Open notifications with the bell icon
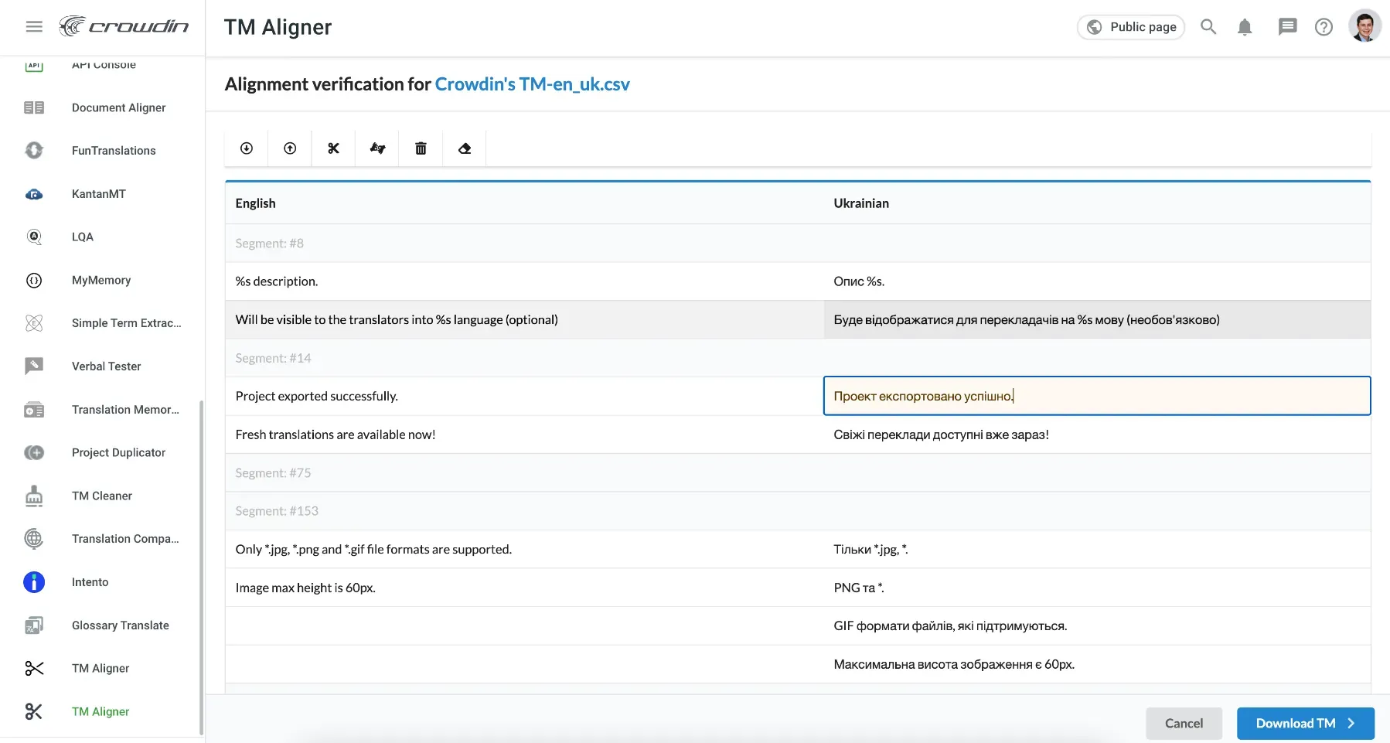 1244,26
